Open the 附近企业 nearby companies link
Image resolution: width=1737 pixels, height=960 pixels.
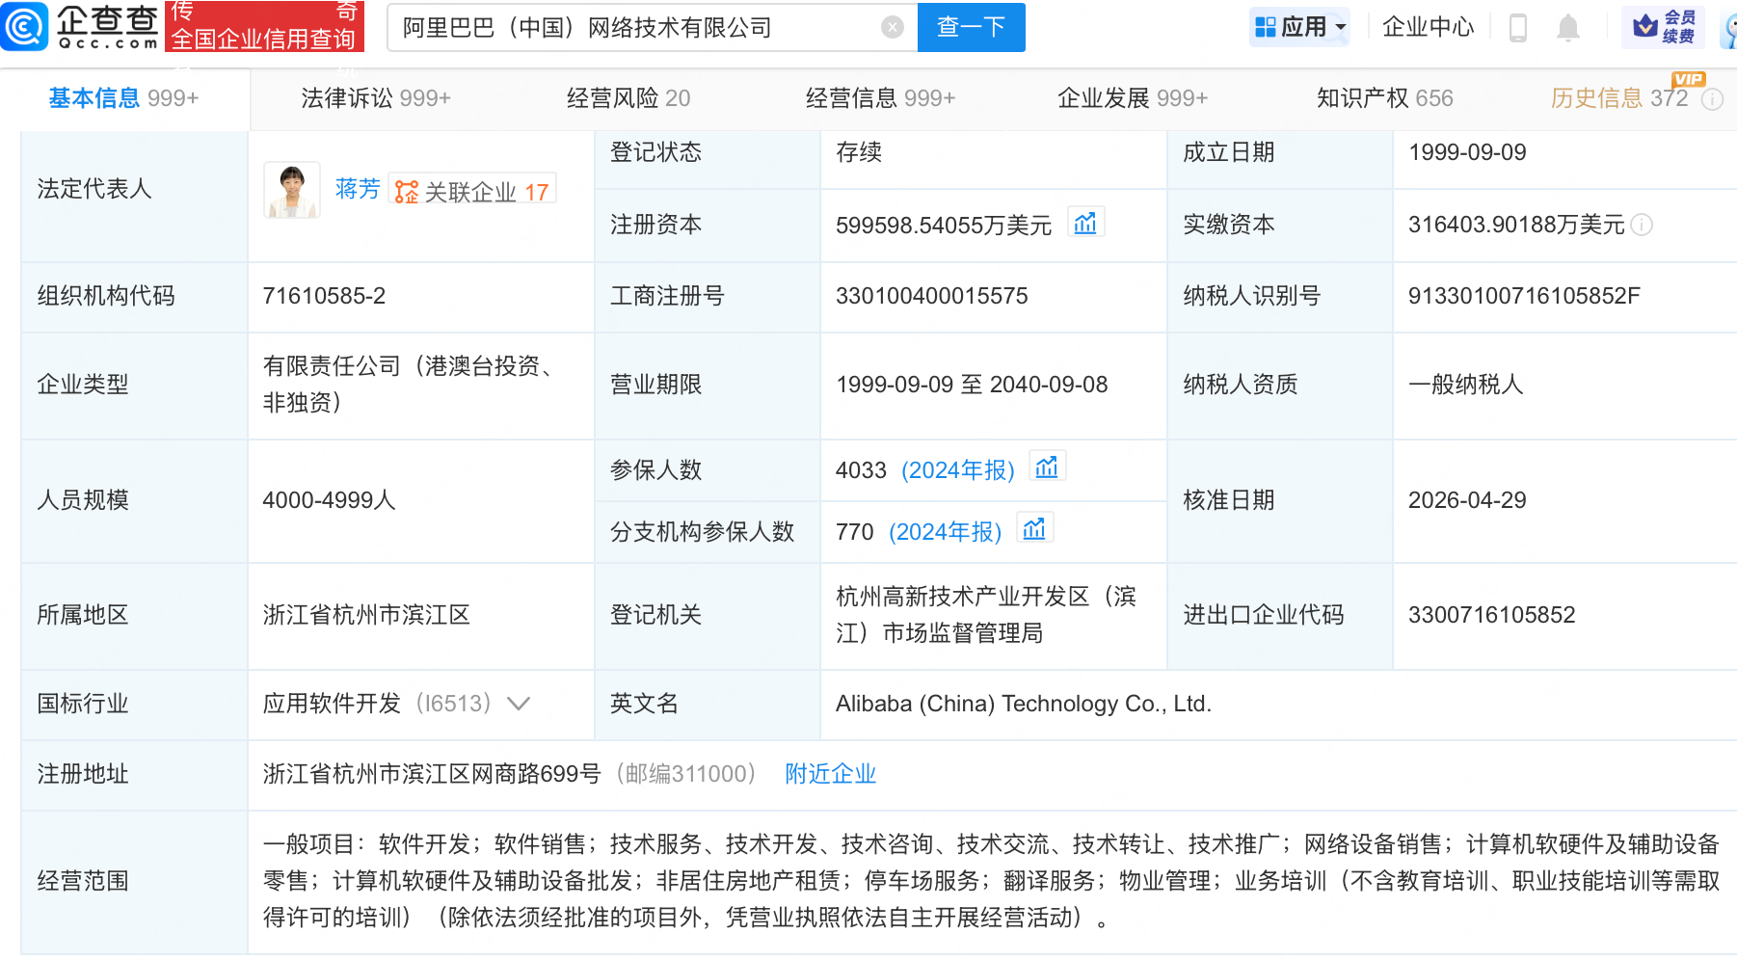tap(830, 774)
